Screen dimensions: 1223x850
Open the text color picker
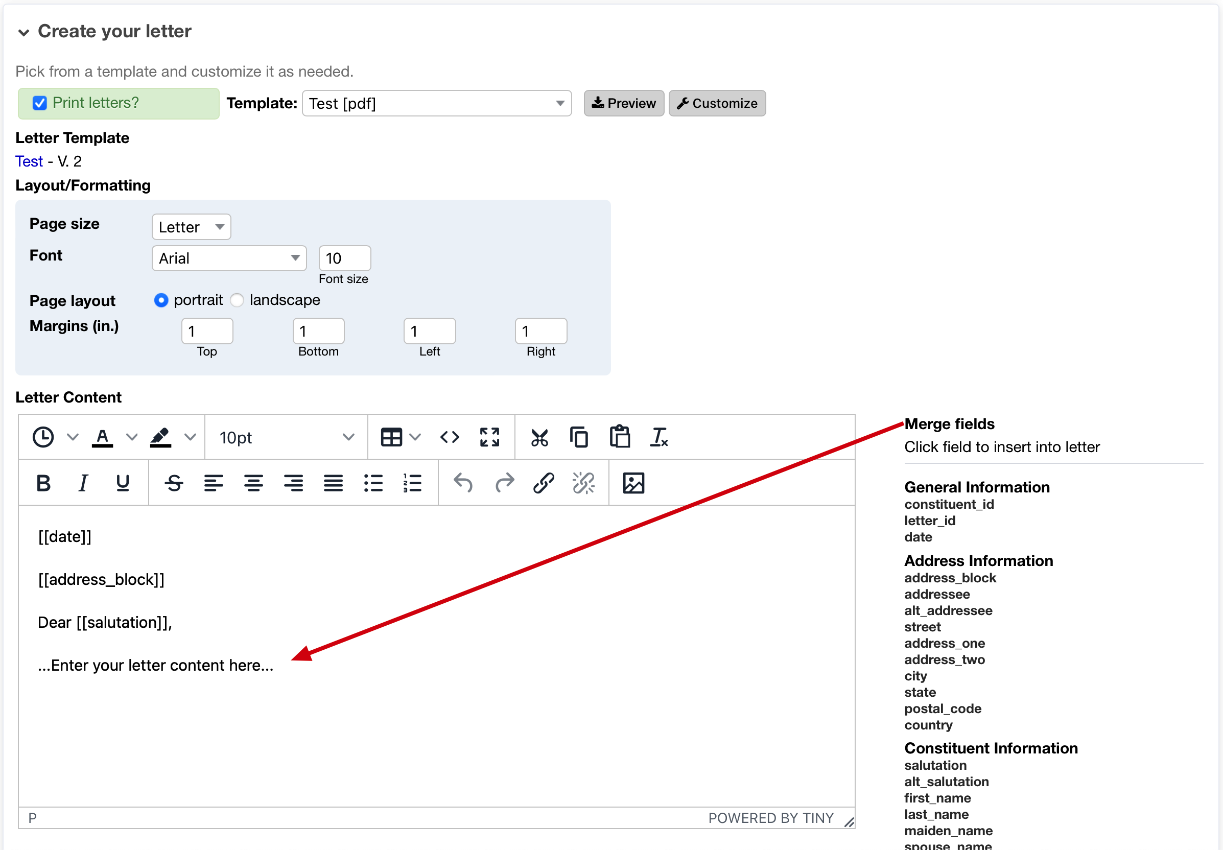103,437
